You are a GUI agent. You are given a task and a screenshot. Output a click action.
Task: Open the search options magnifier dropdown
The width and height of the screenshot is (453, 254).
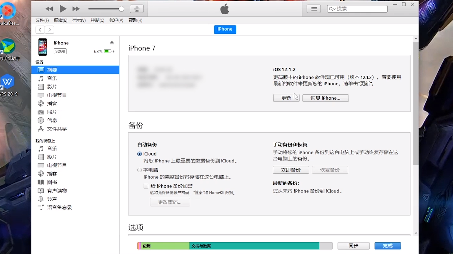click(x=332, y=9)
